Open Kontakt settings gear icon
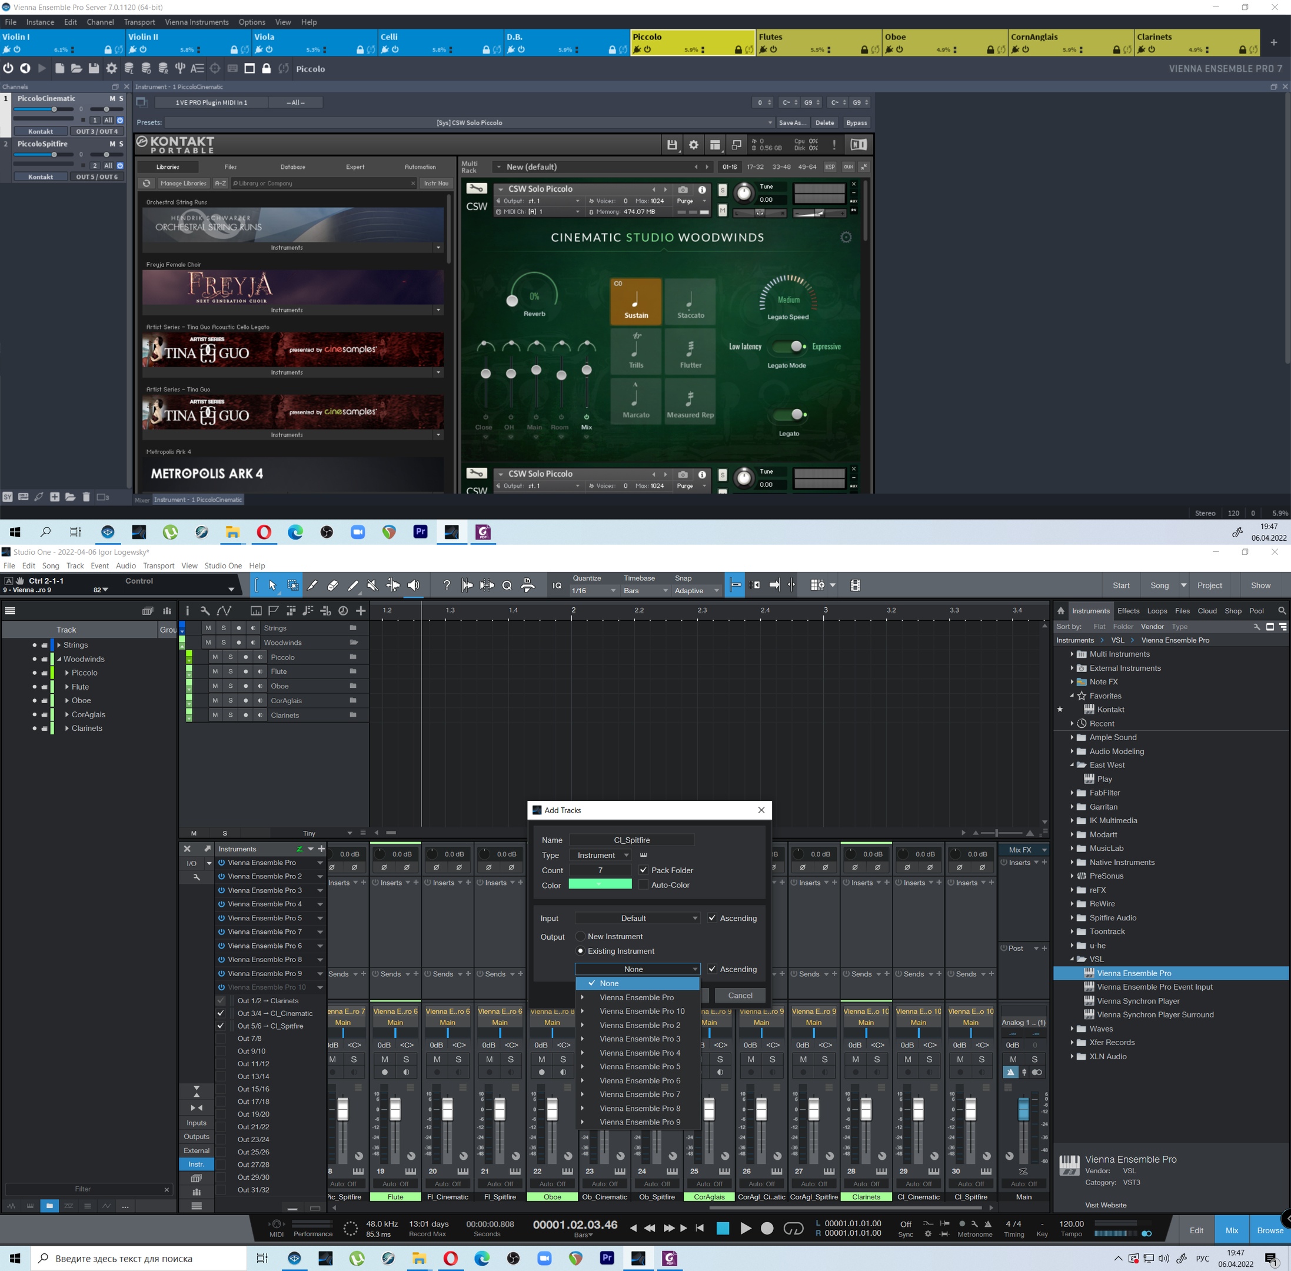 (694, 145)
